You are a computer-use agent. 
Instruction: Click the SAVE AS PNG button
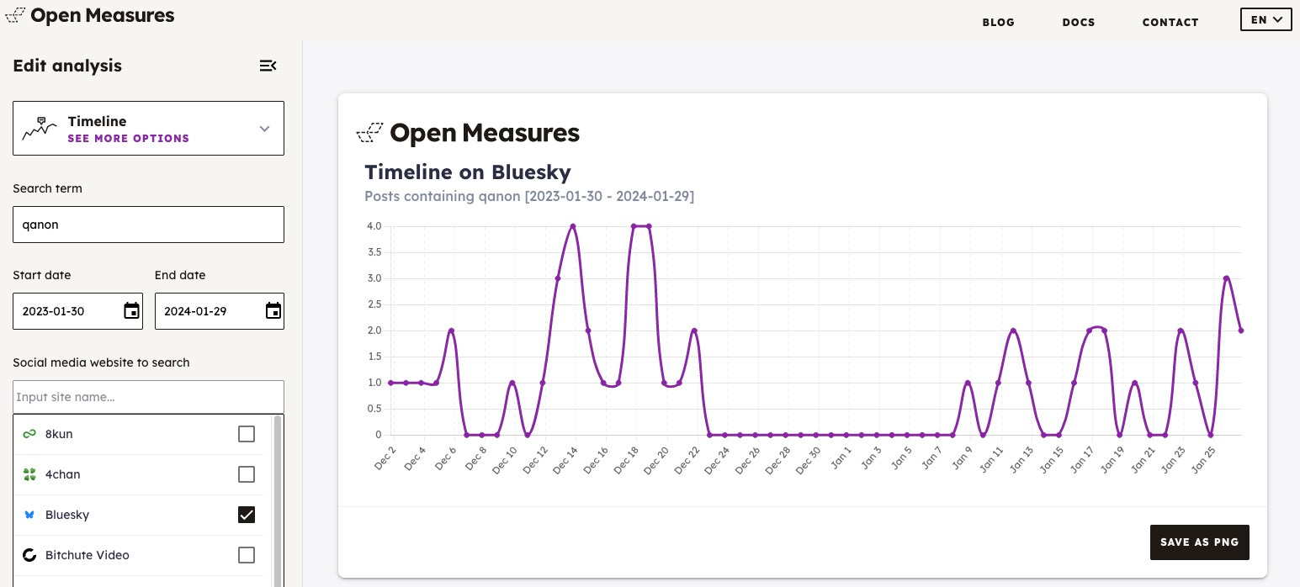click(x=1199, y=542)
